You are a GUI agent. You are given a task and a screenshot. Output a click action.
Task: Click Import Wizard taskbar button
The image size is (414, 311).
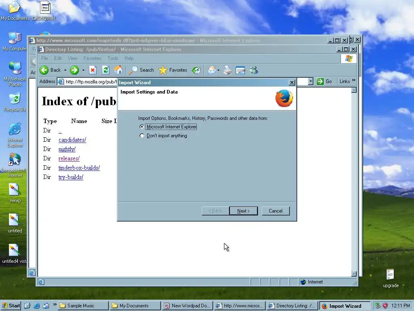pyautogui.click(x=344, y=306)
